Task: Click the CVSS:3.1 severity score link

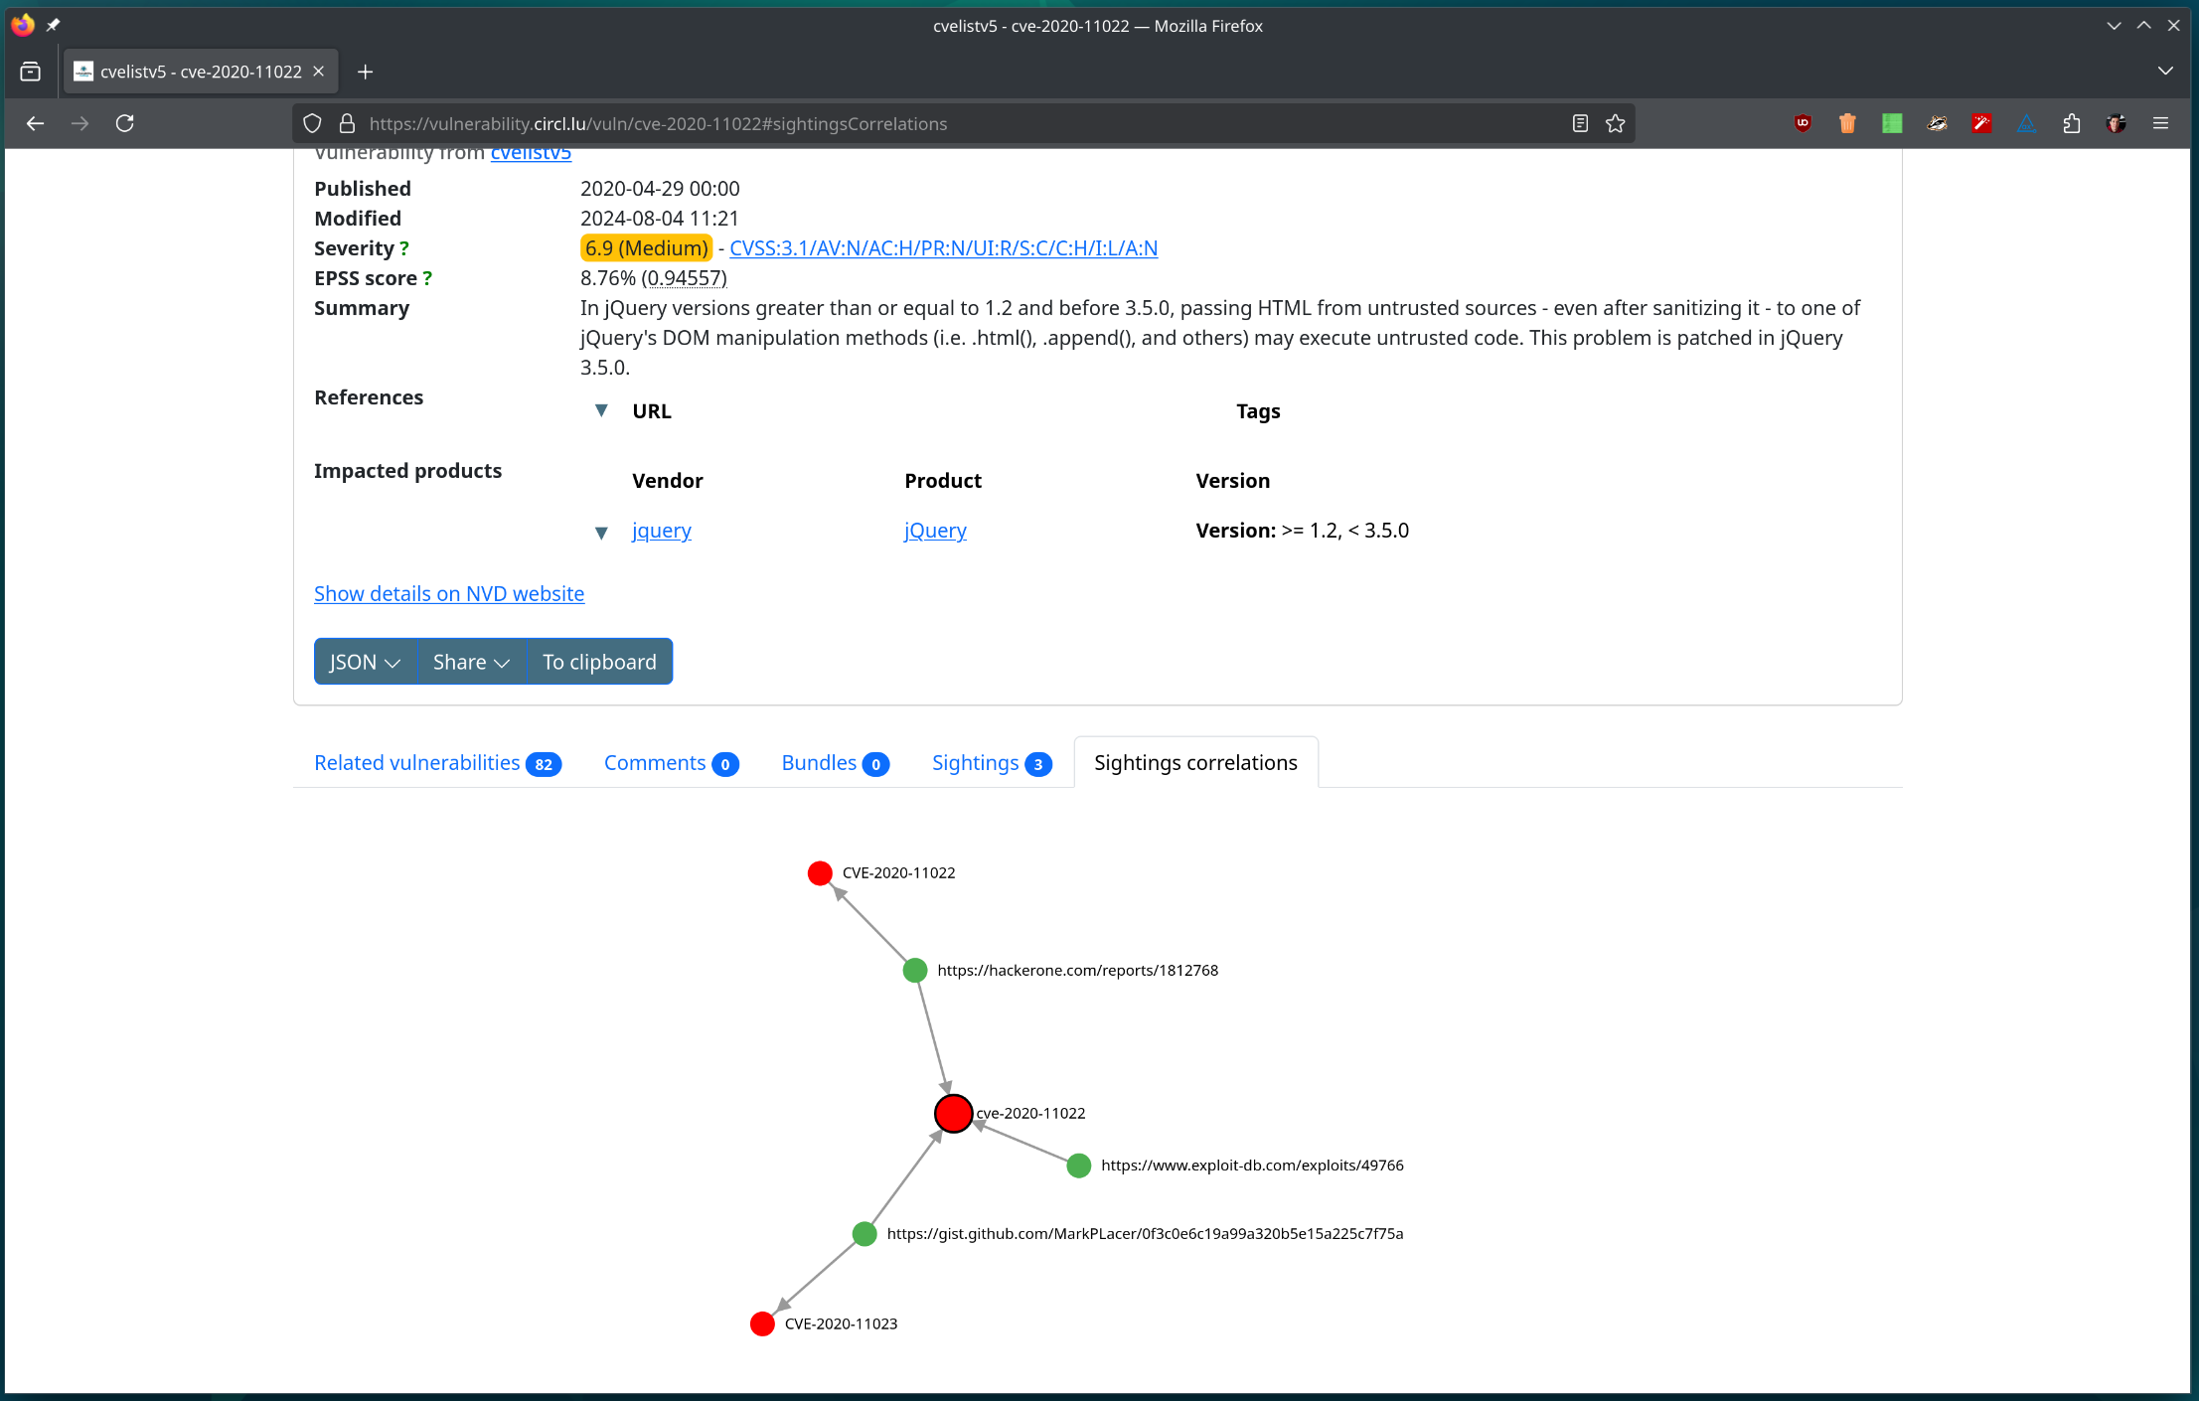Action: pyautogui.click(x=944, y=246)
